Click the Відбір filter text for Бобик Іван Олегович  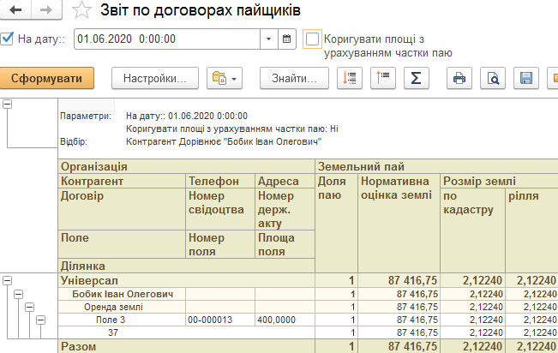pos(224,141)
